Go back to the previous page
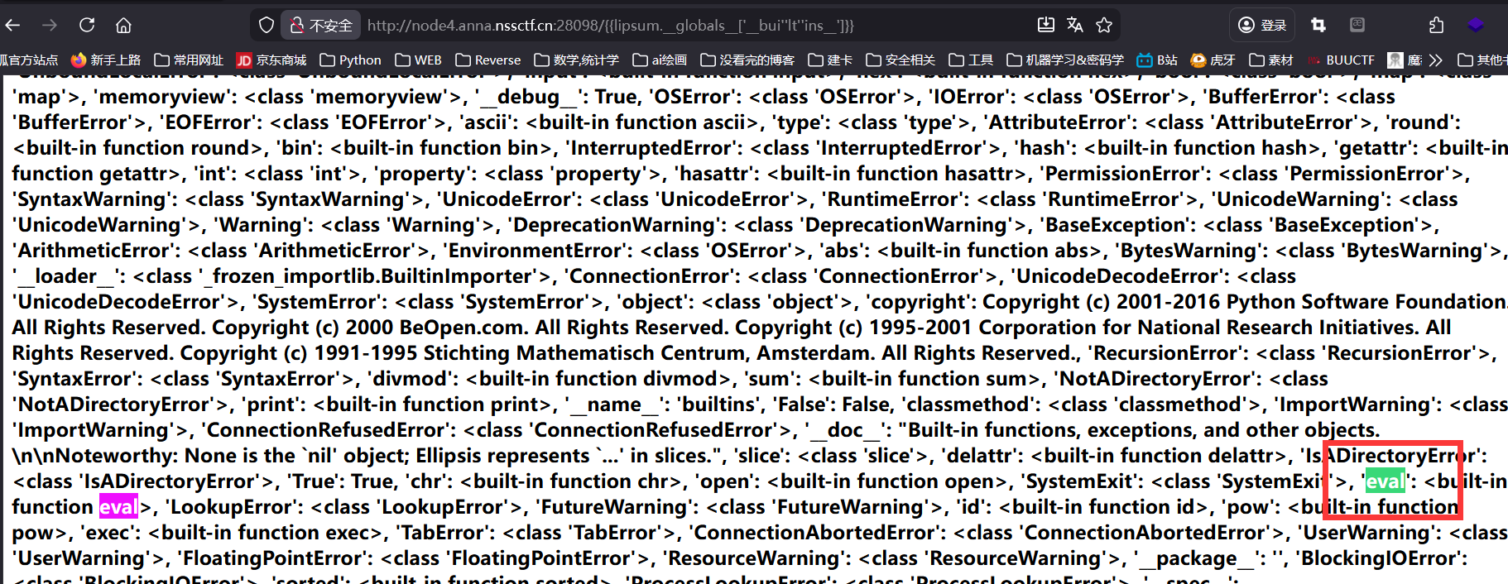This screenshot has width=1508, height=584. [12, 26]
